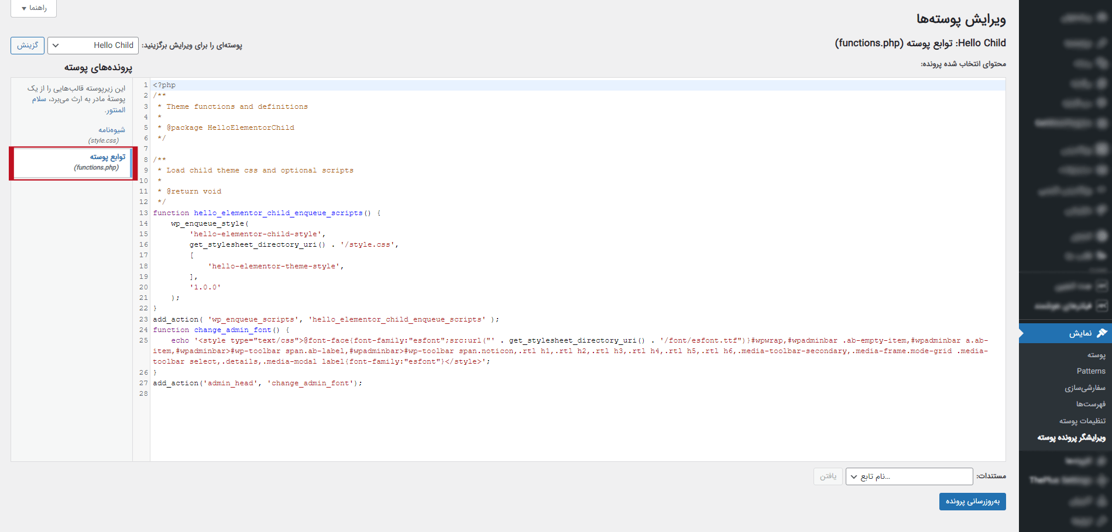1112x532 pixels.
Task: Open the فهرست‌ها menus submenu item
Action: (1090, 404)
